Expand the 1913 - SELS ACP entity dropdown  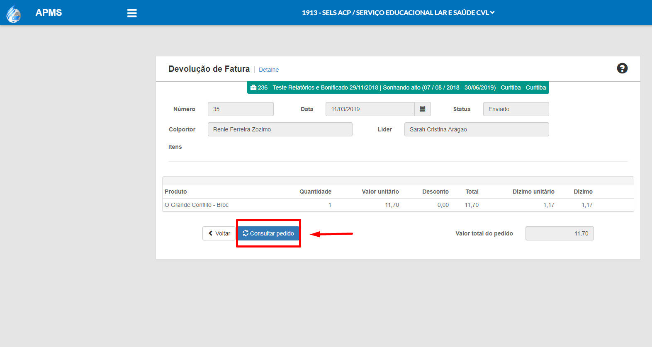[398, 13]
